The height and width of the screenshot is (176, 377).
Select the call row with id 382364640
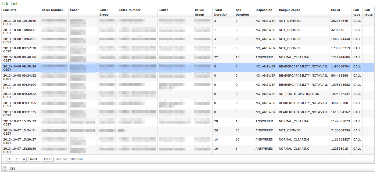(x=339, y=21)
